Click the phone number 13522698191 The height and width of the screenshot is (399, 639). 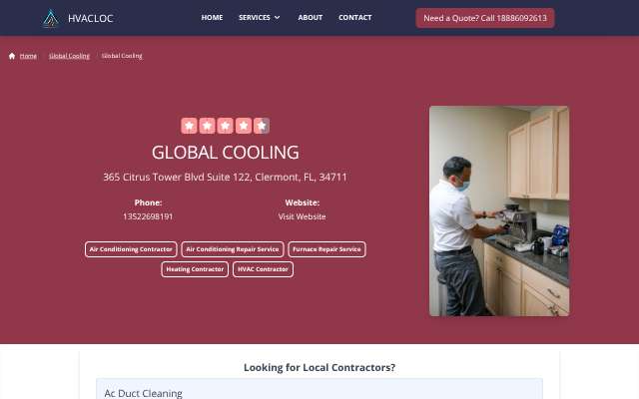click(148, 216)
